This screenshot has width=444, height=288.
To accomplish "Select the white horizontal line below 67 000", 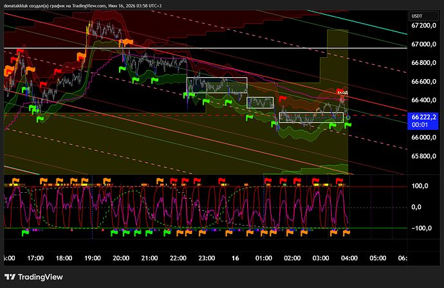I will coord(205,48).
